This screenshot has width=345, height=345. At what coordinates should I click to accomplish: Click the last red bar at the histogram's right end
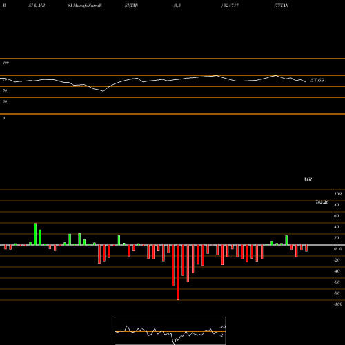[x=306, y=248]
